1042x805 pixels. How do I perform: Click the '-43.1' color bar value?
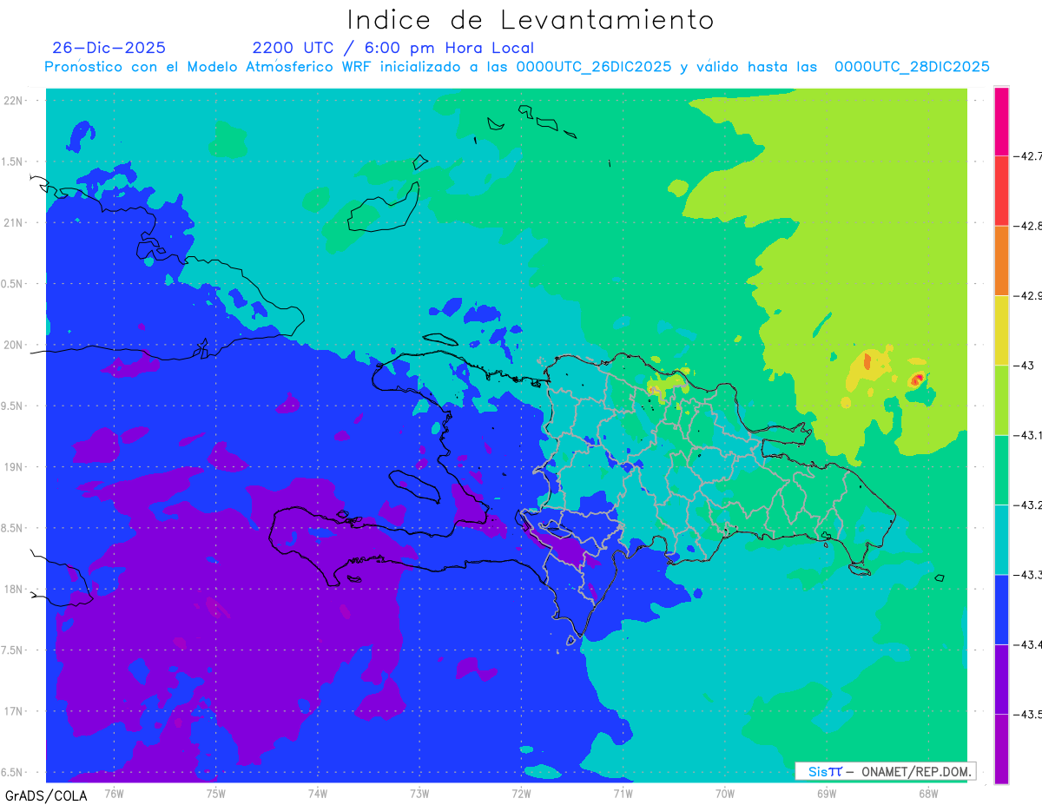[1027, 435]
